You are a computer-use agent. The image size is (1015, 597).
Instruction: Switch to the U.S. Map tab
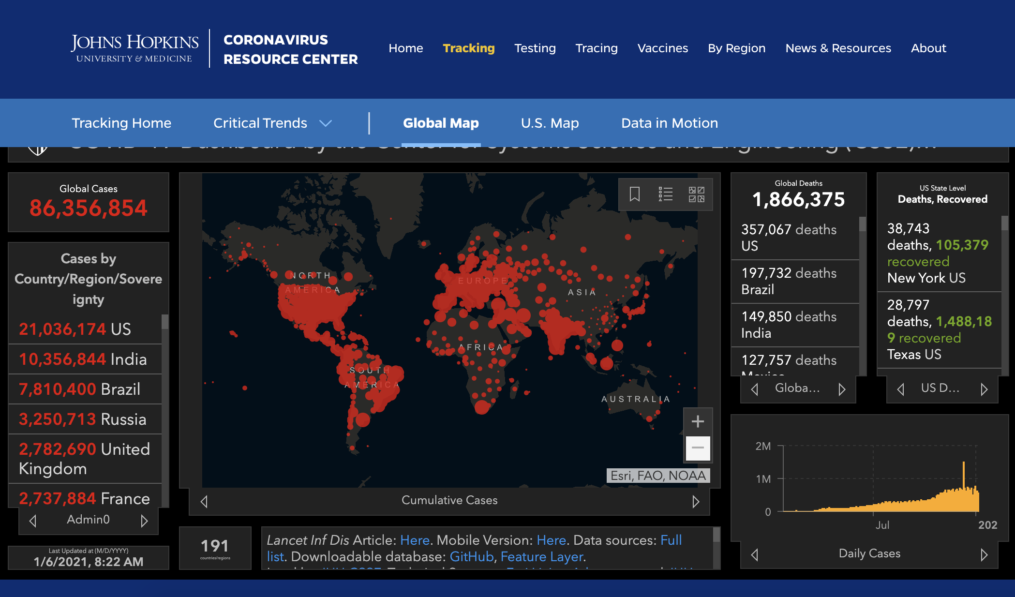[x=550, y=123]
